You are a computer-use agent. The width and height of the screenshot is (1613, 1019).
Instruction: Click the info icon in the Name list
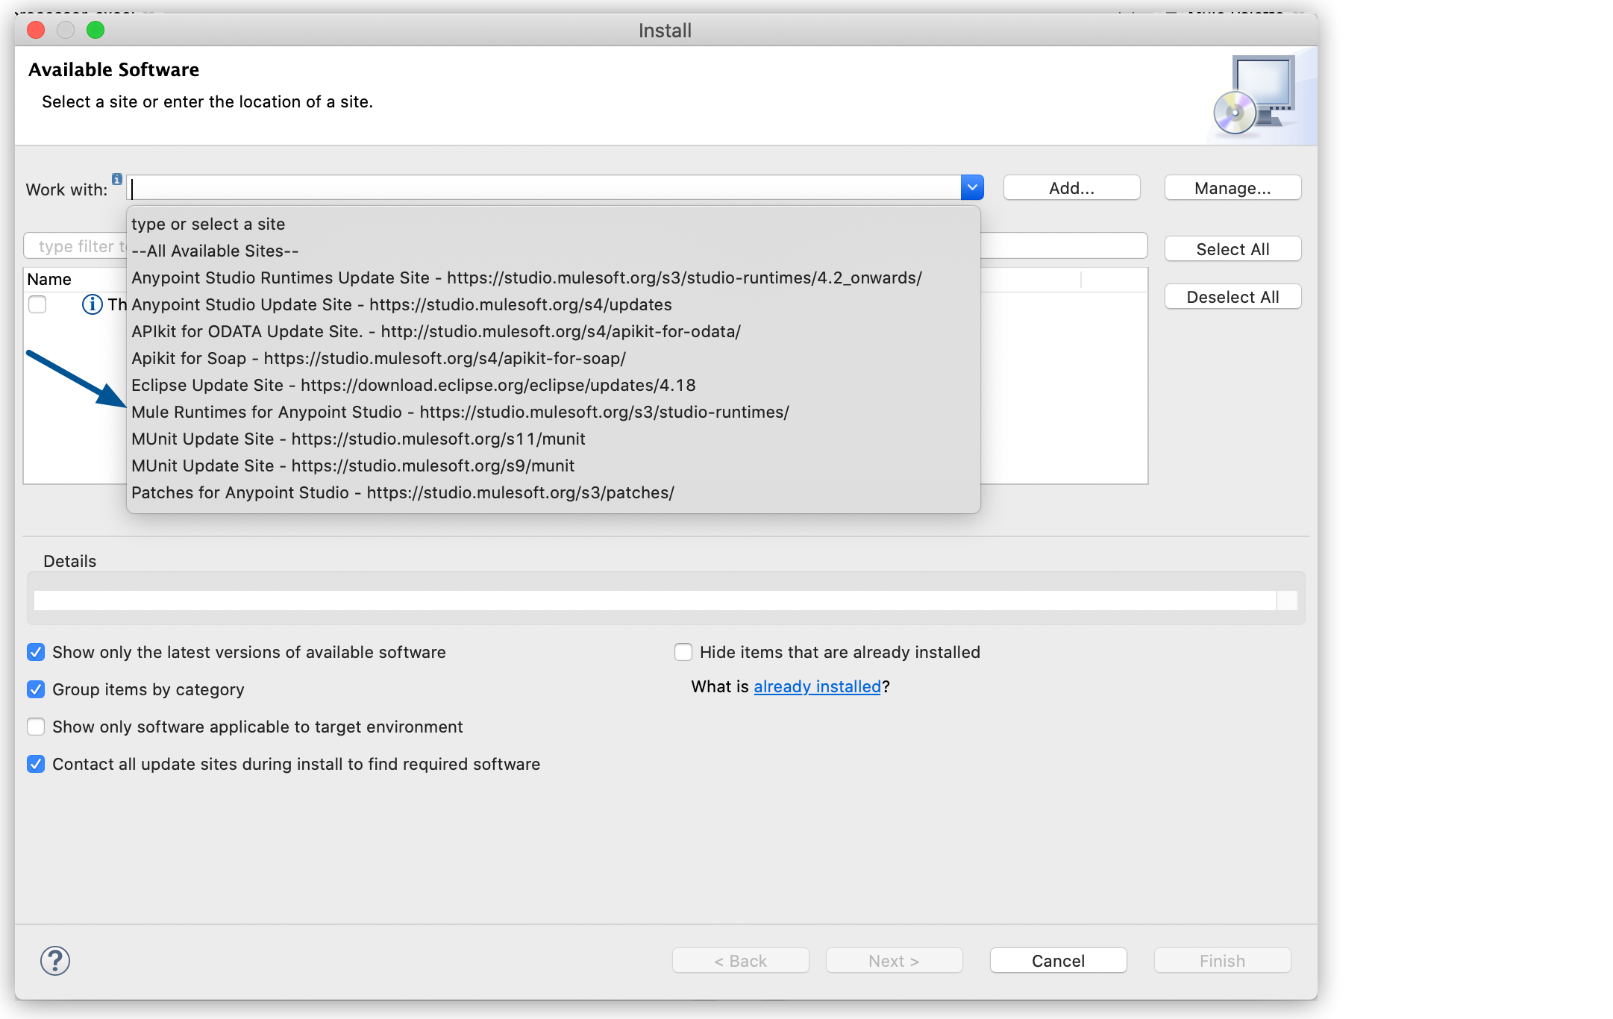pos(91,304)
